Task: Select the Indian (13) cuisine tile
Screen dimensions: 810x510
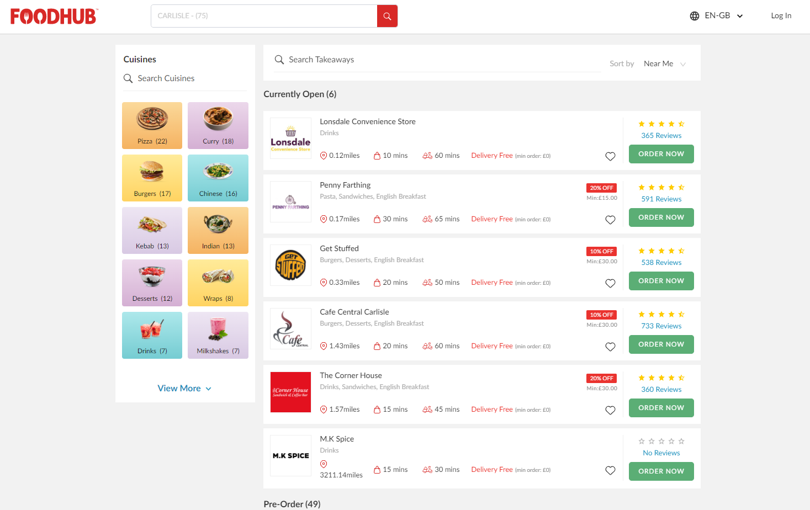Action: coord(218,230)
